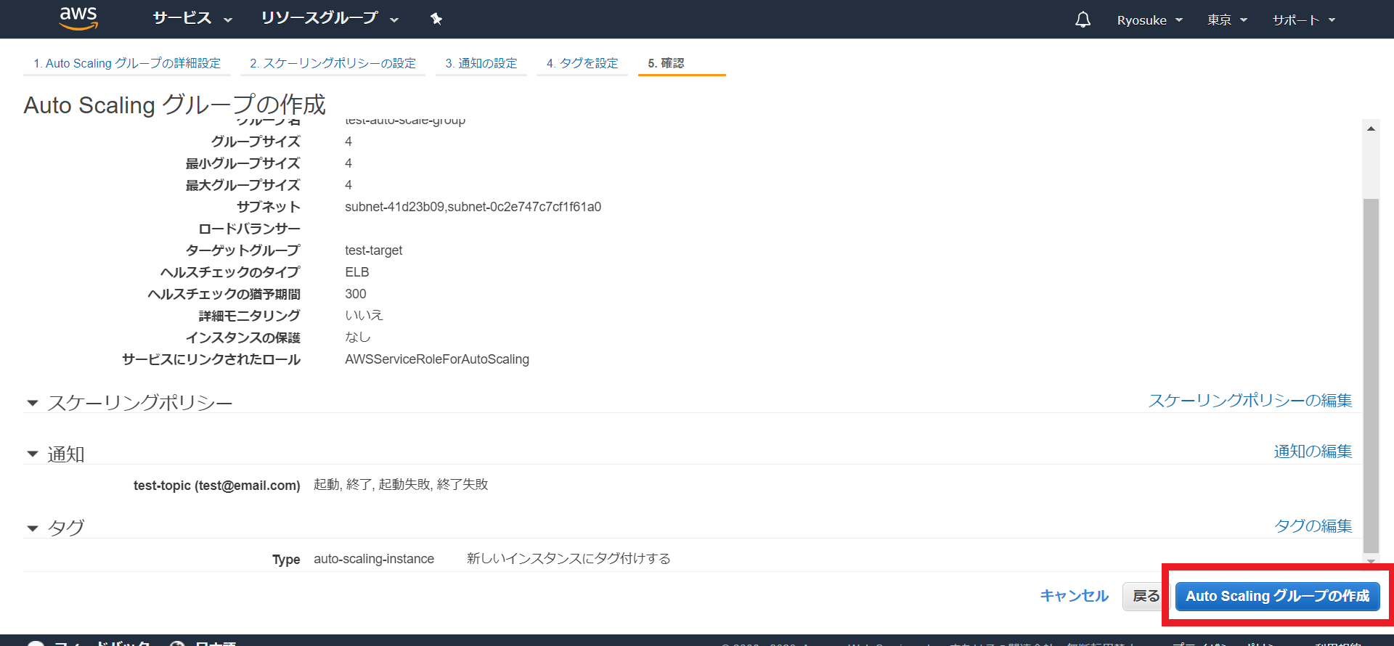Open the サポート dropdown

(x=1304, y=20)
